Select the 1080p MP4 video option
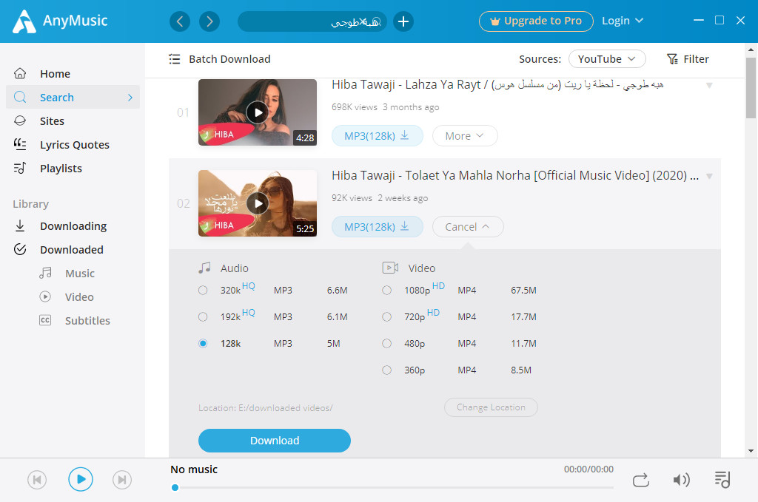 point(386,290)
